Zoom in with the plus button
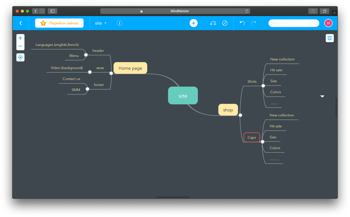 [x=20, y=38]
